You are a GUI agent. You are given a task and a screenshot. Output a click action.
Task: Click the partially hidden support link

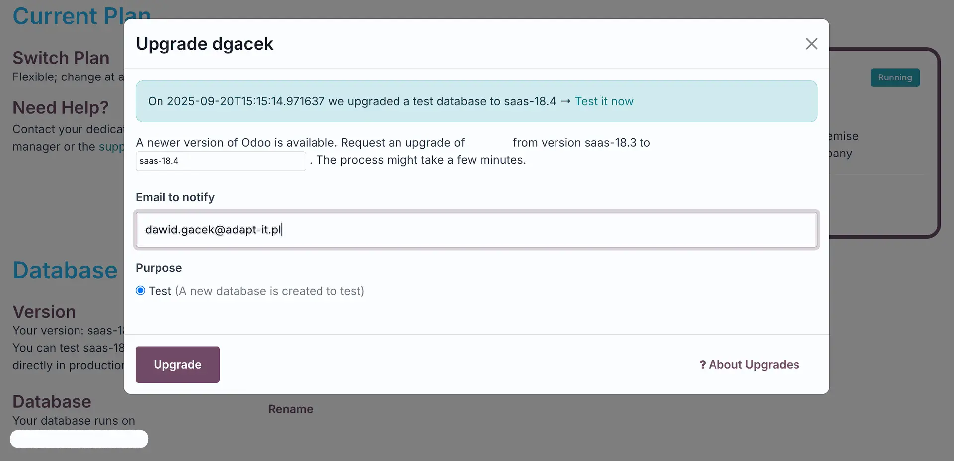pyautogui.click(x=111, y=147)
